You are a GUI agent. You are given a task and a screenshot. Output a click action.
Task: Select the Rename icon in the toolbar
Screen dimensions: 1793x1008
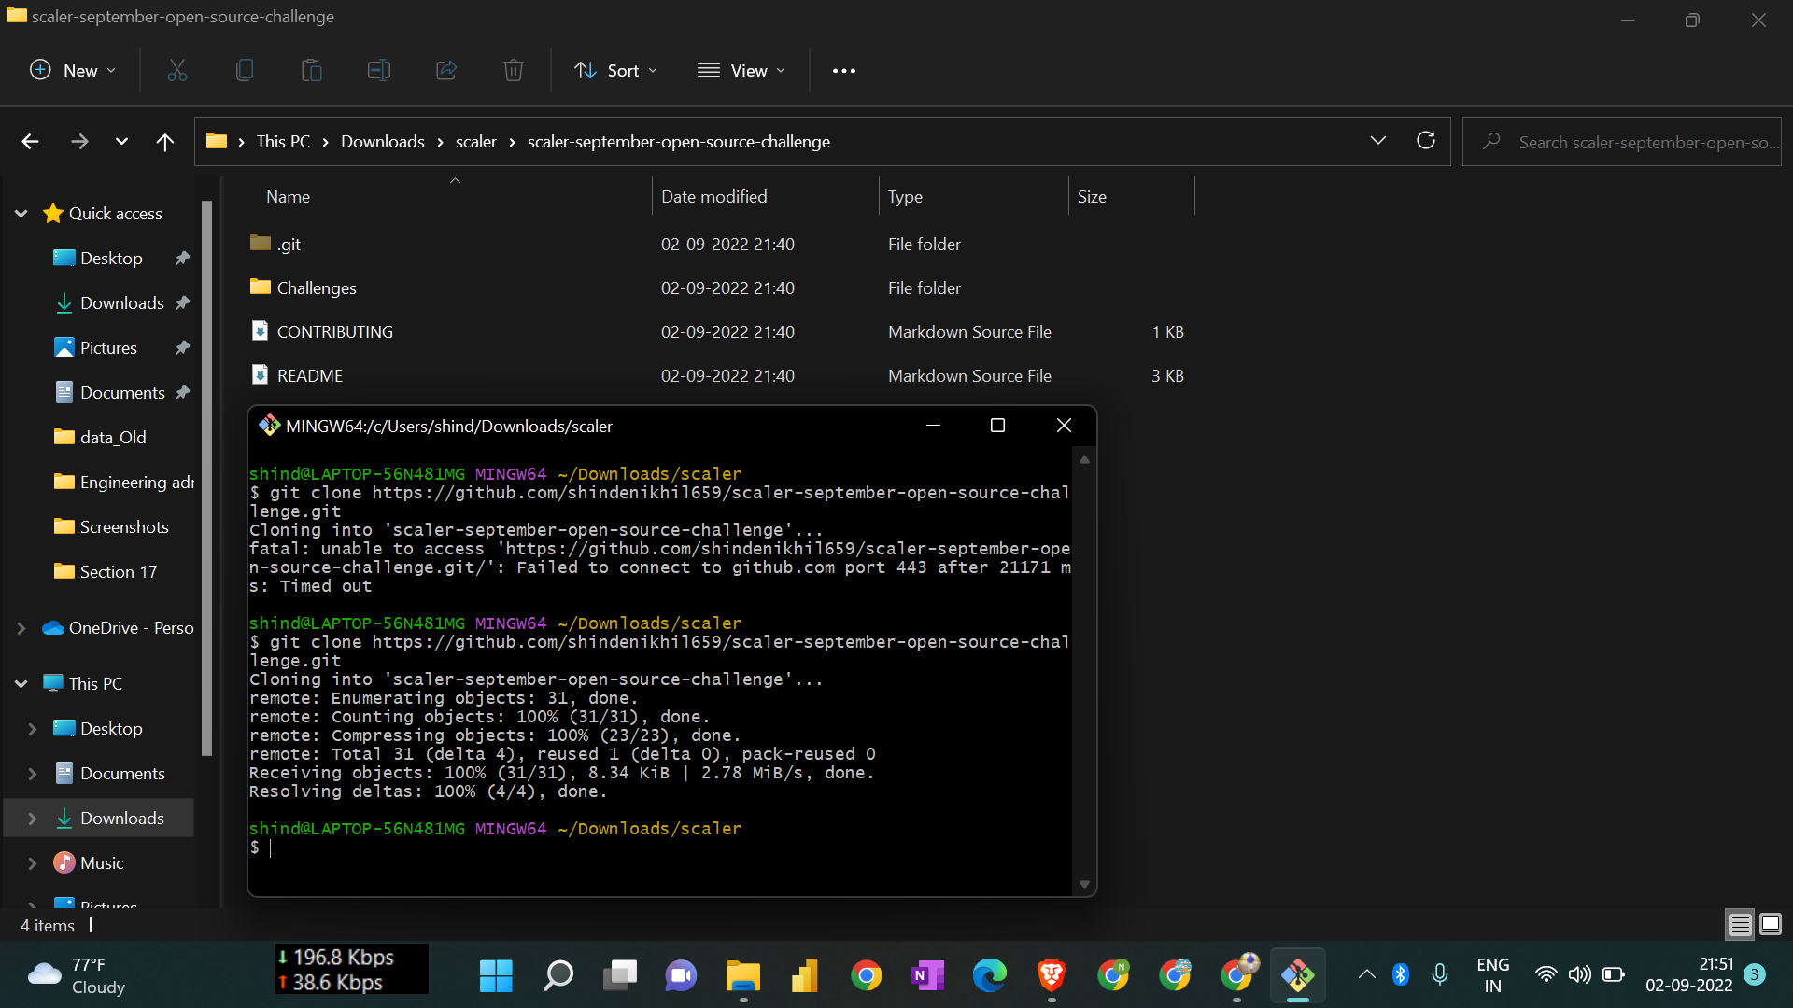378,70
